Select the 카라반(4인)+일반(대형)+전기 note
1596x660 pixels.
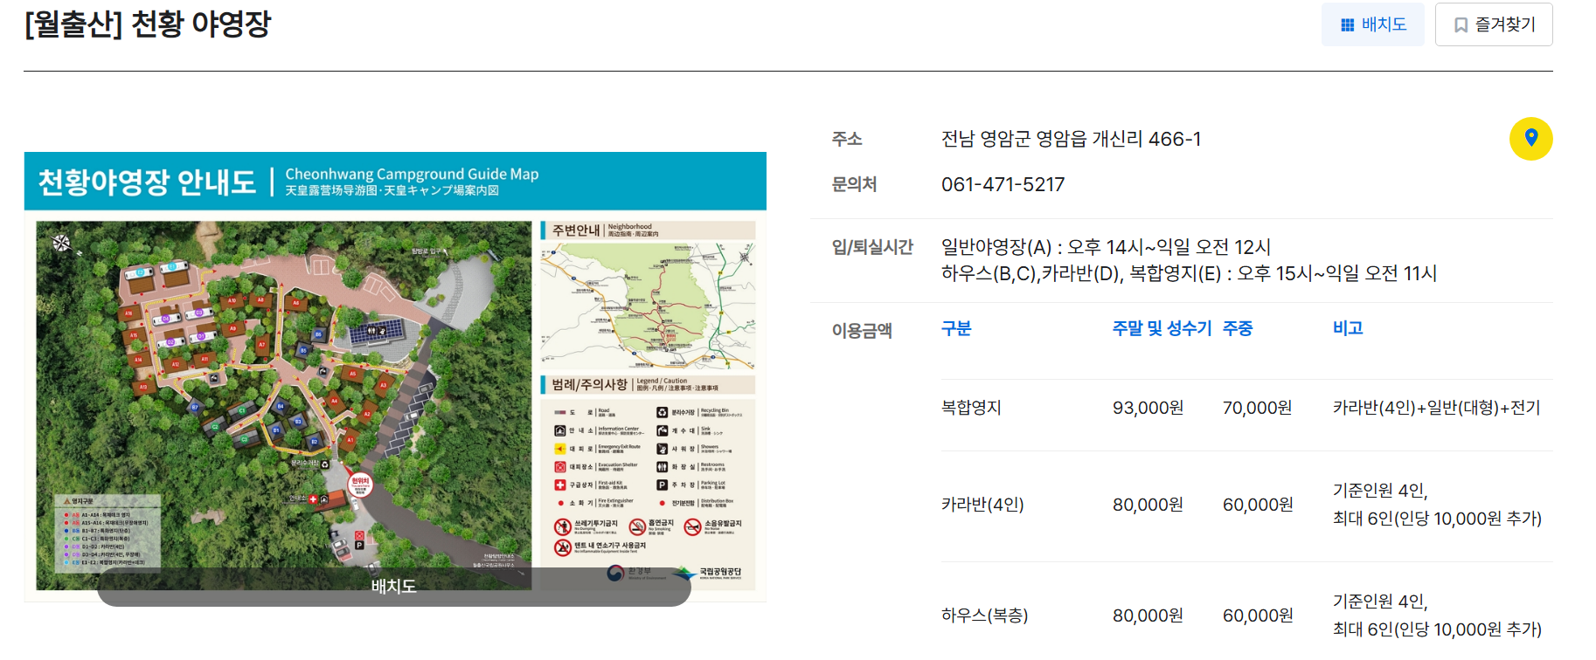point(1436,408)
